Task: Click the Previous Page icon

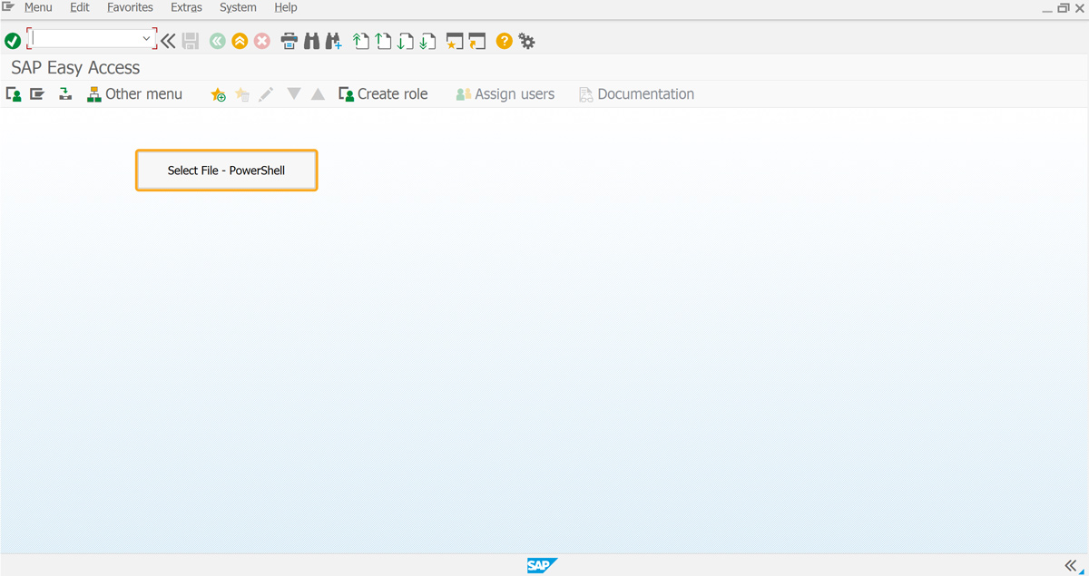Action: 383,41
